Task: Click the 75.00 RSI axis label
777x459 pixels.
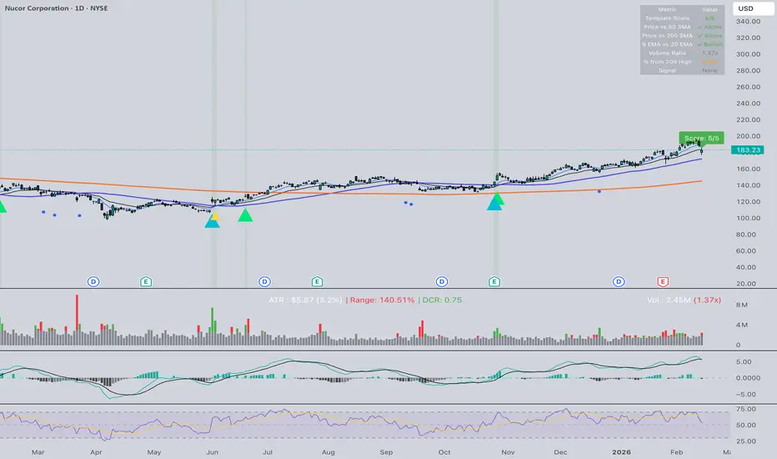Action: (x=746, y=409)
